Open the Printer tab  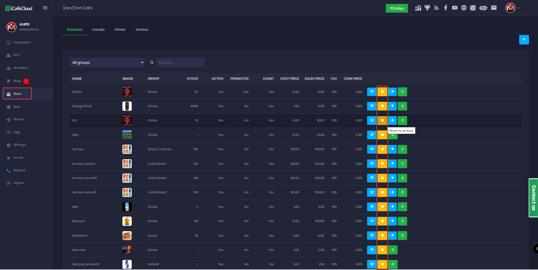(x=120, y=30)
